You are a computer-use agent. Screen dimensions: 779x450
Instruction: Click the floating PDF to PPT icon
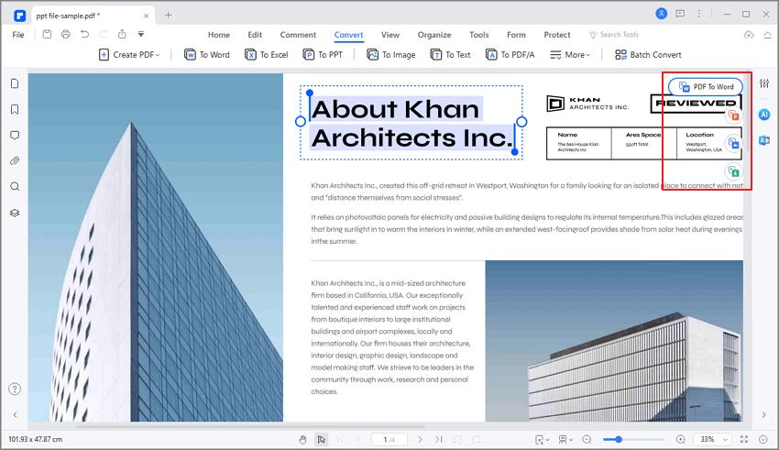click(733, 115)
